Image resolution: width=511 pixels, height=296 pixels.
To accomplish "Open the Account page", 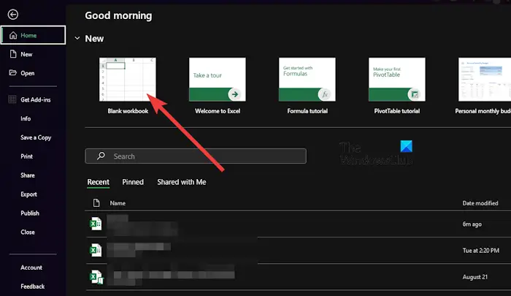I will (31, 267).
